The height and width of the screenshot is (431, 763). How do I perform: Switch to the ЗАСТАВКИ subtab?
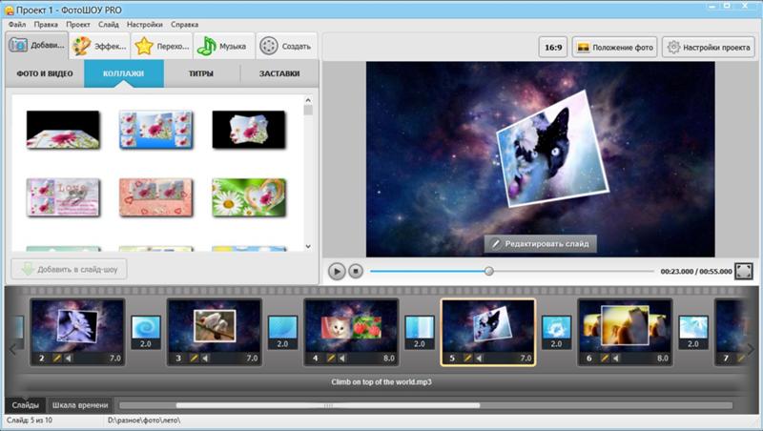[x=279, y=74]
